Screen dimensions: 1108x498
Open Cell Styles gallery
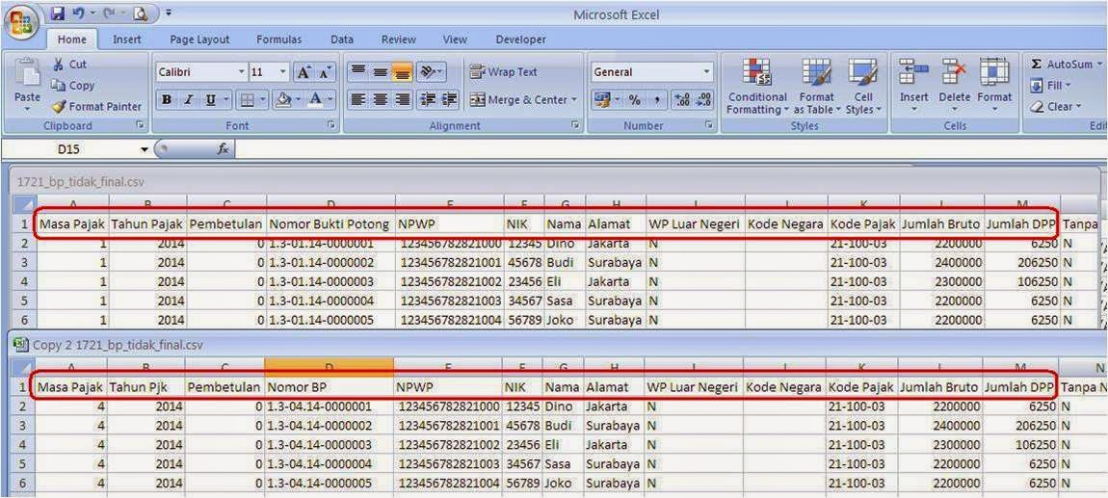(x=864, y=86)
